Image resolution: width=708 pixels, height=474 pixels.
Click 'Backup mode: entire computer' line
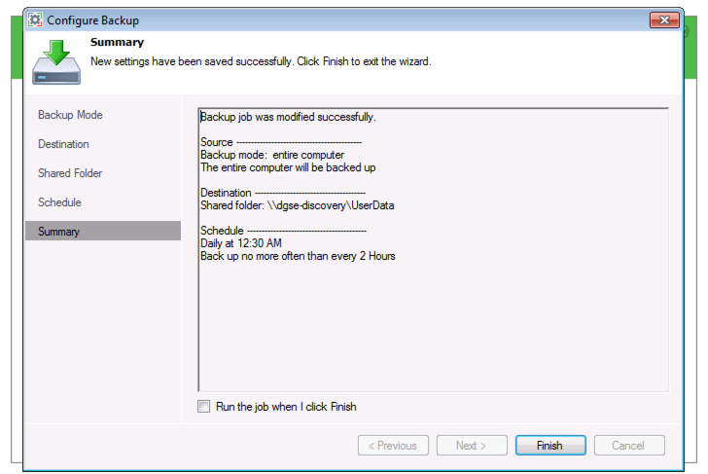pyautogui.click(x=272, y=155)
